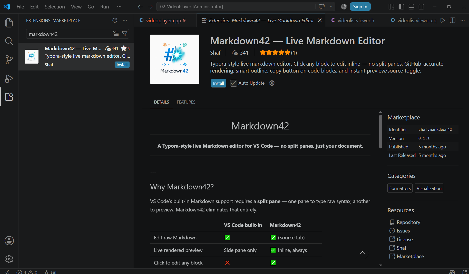
Task: Open the chat icon in title bar
Action: [322, 7]
